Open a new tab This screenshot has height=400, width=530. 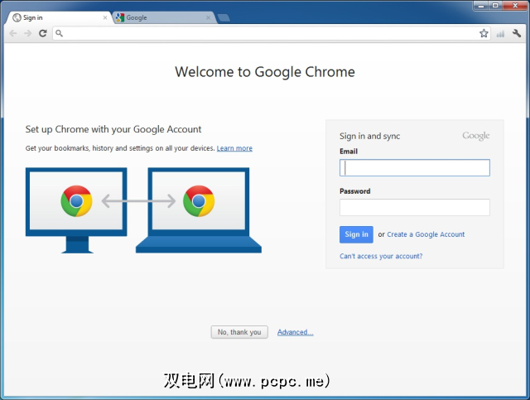tap(224, 18)
